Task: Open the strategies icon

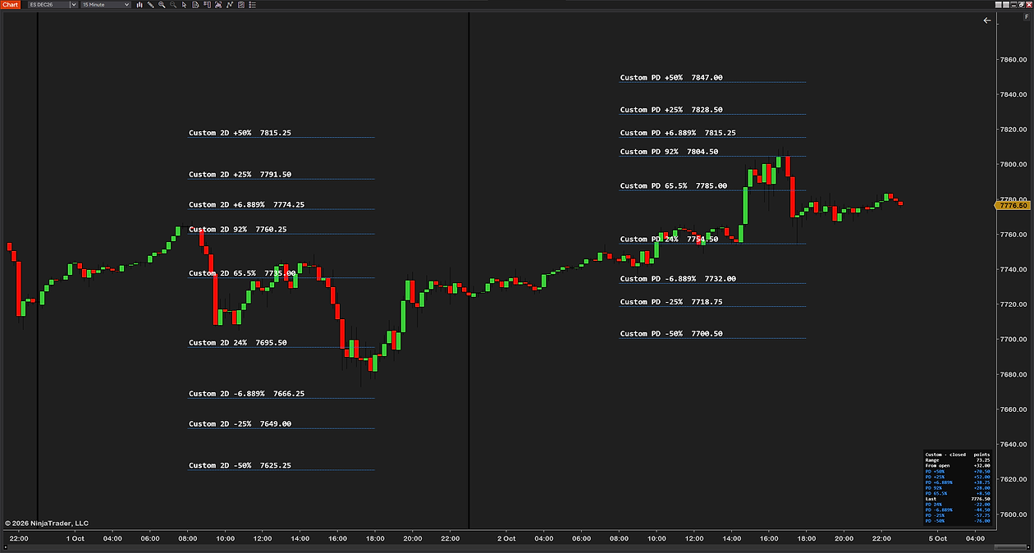Action: 241,4
